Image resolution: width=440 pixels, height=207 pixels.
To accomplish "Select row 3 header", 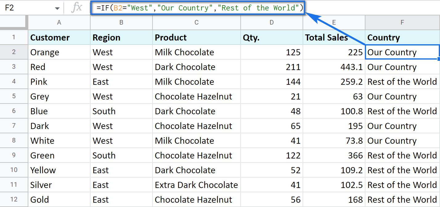I will (x=14, y=67).
